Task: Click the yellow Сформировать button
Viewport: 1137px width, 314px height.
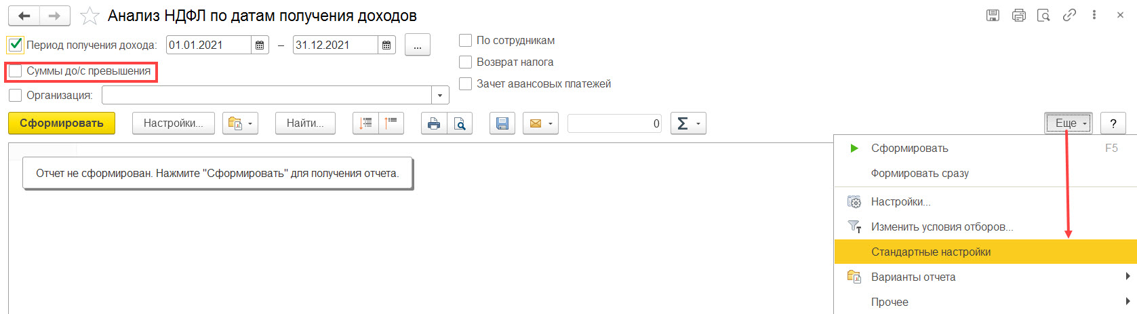Action: coord(62,123)
